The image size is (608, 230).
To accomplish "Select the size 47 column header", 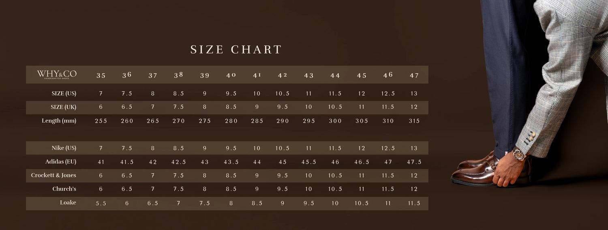I will (414, 76).
